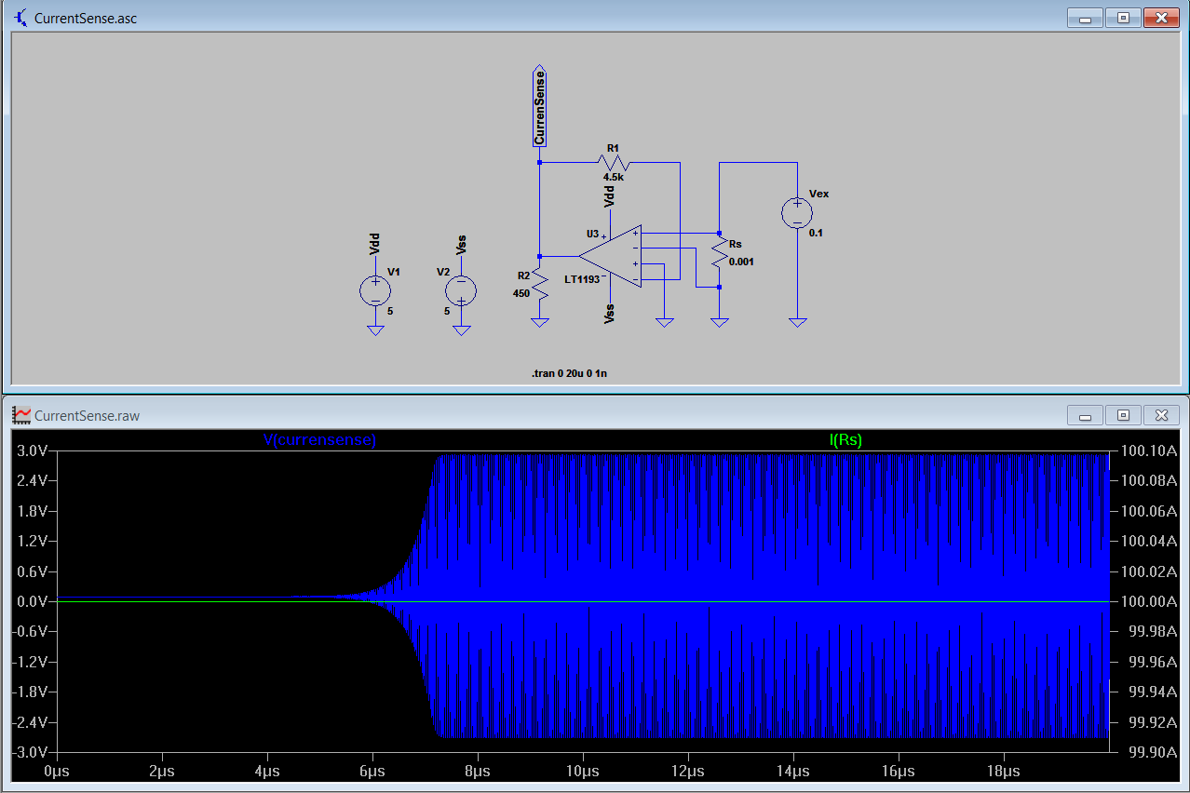Select the LT1193 op-amp U3 symbol
This screenshot has height=793, width=1190.
coord(611,256)
